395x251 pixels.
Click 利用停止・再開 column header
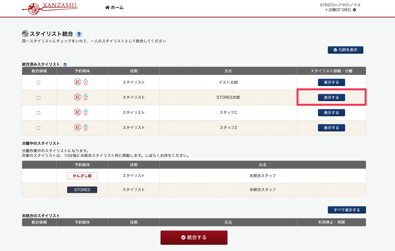coord(331,222)
